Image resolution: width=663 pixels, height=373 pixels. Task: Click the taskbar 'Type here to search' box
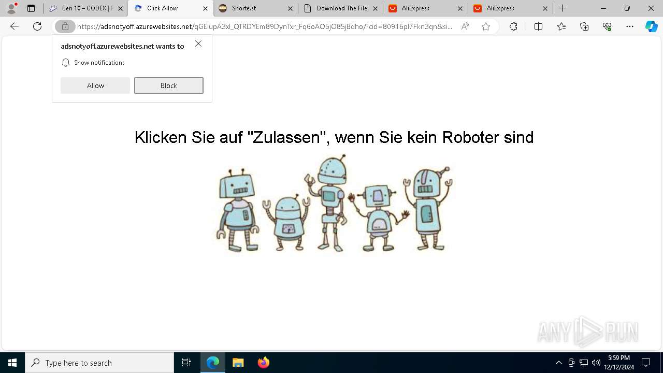point(99,363)
